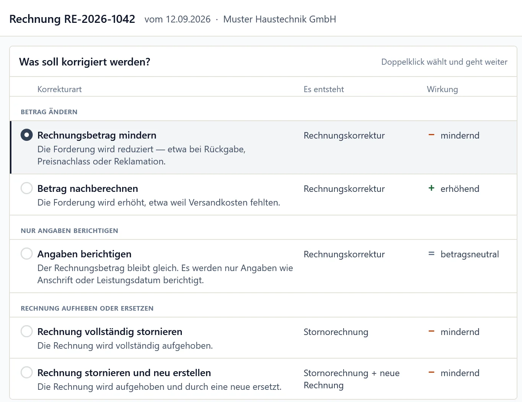Click minus icon in "stornieren und neu erstellen" row
The width and height of the screenshot is (522, 402).
[431, 372]
